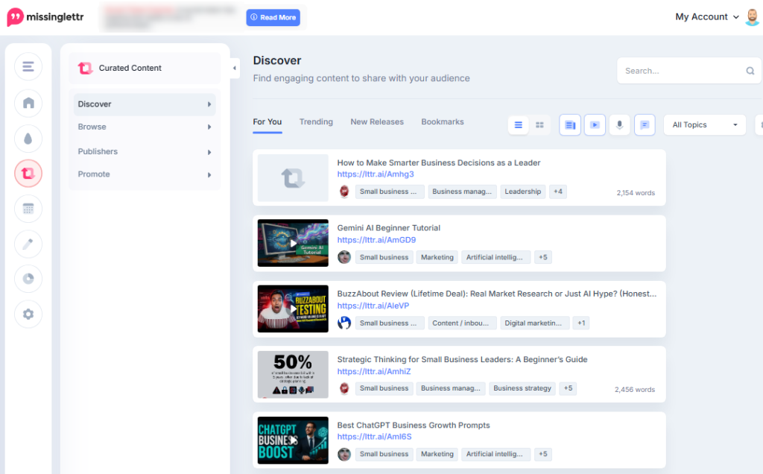The height and width of the screenshot is (474, 763).
Task: Open the hamburger menu in sidebar
Action: coord(28,66)
